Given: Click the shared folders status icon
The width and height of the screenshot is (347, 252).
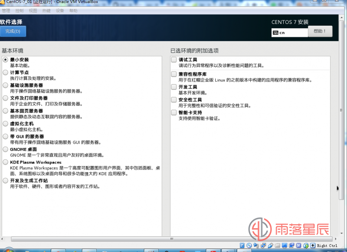Looking at the screenshot, I should click(278, 245).
